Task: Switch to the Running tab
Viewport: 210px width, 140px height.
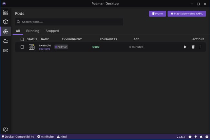Action: click(33, 31)
